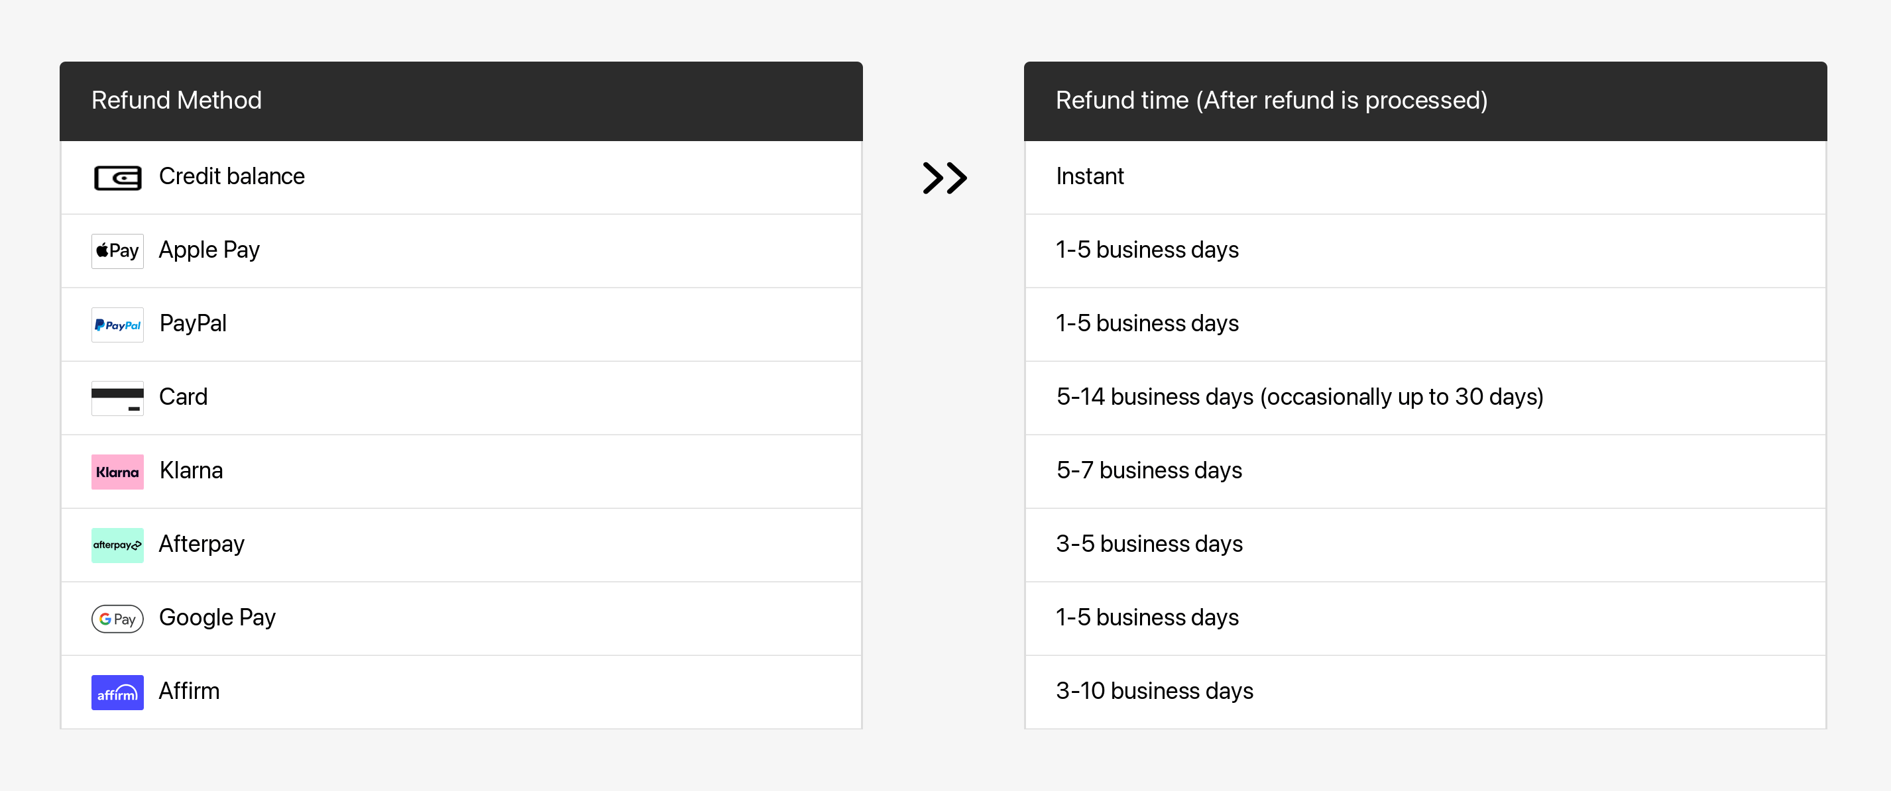Click the Instant refund time cell
The height and width of the screenshot is (791, 1891).
pos(1090,177)
